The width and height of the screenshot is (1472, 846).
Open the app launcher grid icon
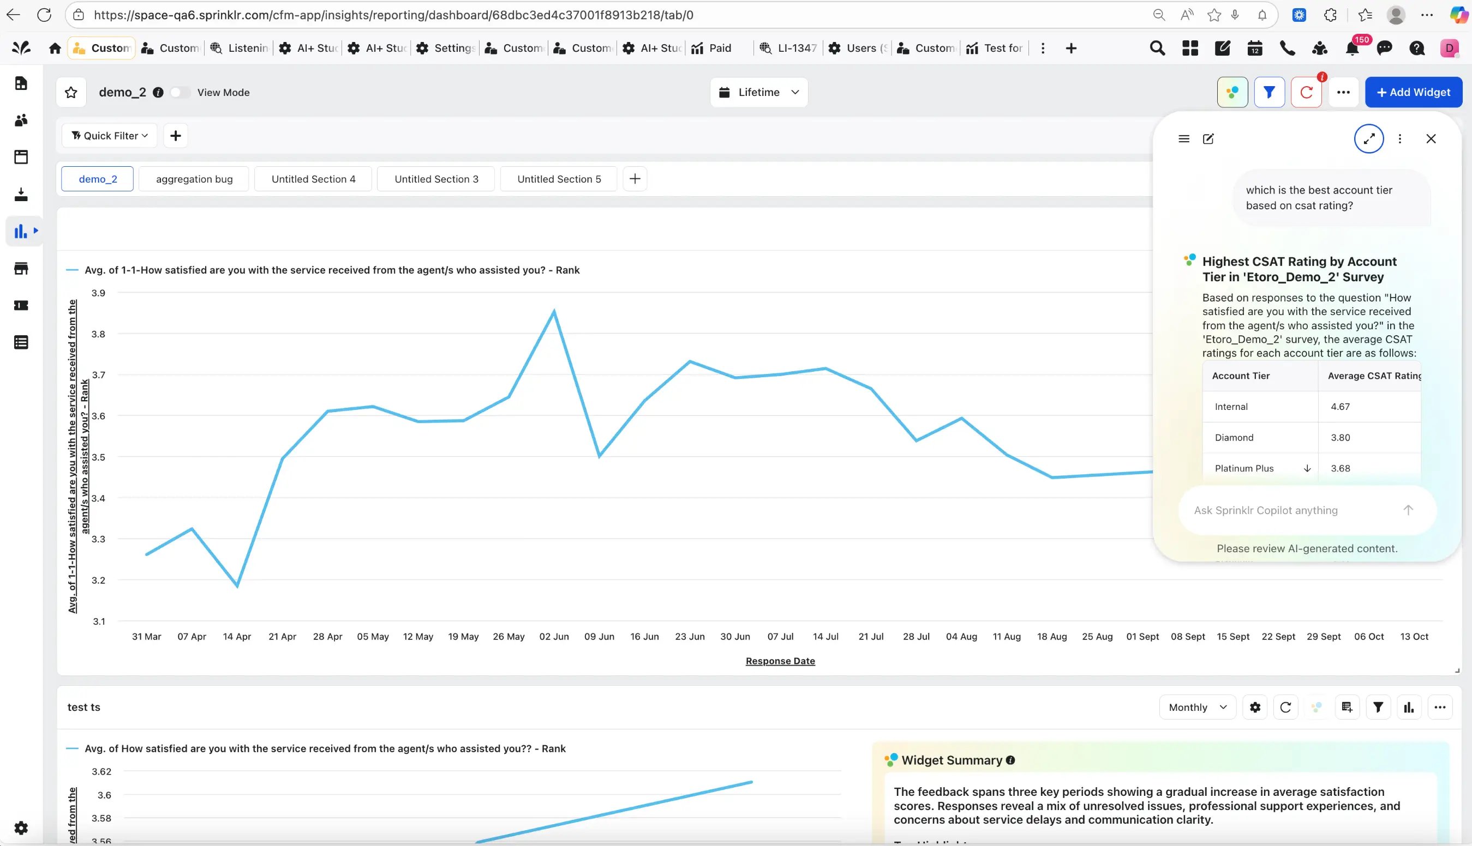[x=1190, y=48]
